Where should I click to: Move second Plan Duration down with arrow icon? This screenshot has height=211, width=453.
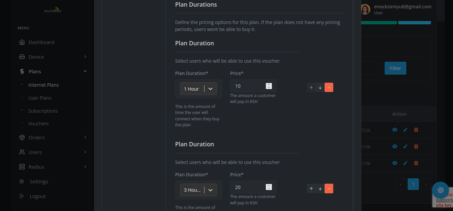pyautogui.click(x=320, y=188)
